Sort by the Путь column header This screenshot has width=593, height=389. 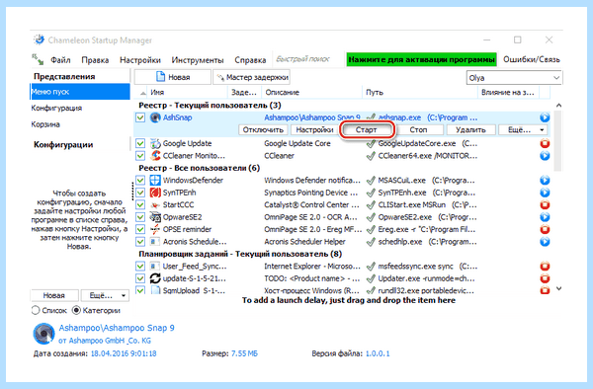click(375, 92)
